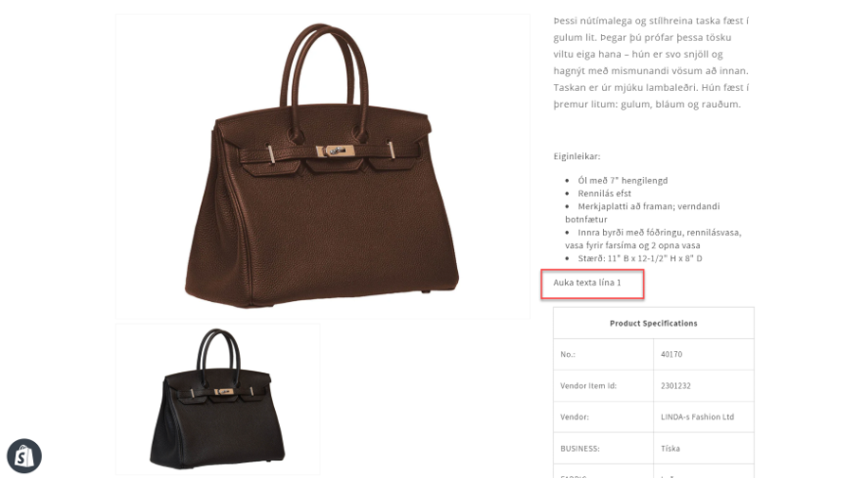
Task: Click the 'Innra byrði með fóðringu' bullet
Action: click(x=653, y=239)
